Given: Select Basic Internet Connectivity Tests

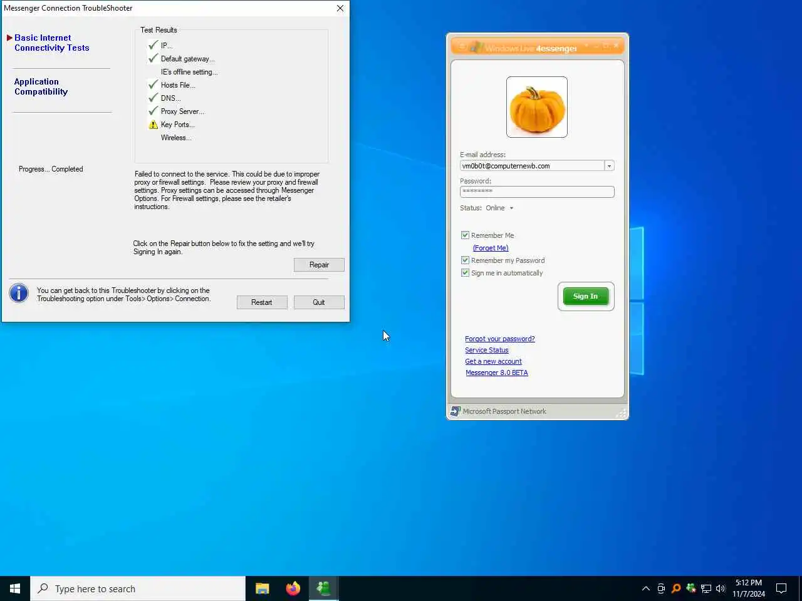Looking at the screenshot, I should point(51,43).
